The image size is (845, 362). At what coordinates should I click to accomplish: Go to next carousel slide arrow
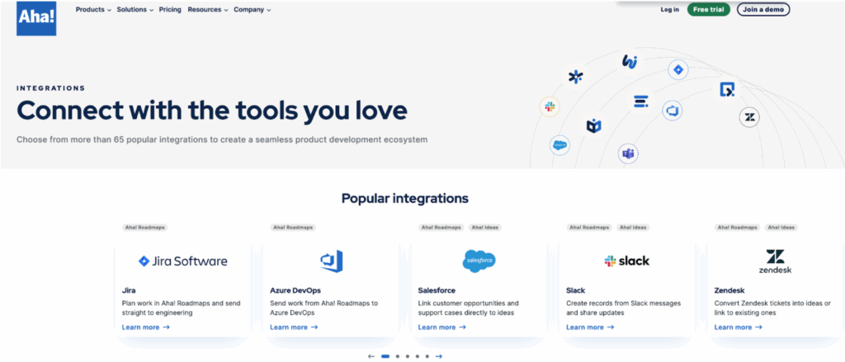[x=439, y=356]
